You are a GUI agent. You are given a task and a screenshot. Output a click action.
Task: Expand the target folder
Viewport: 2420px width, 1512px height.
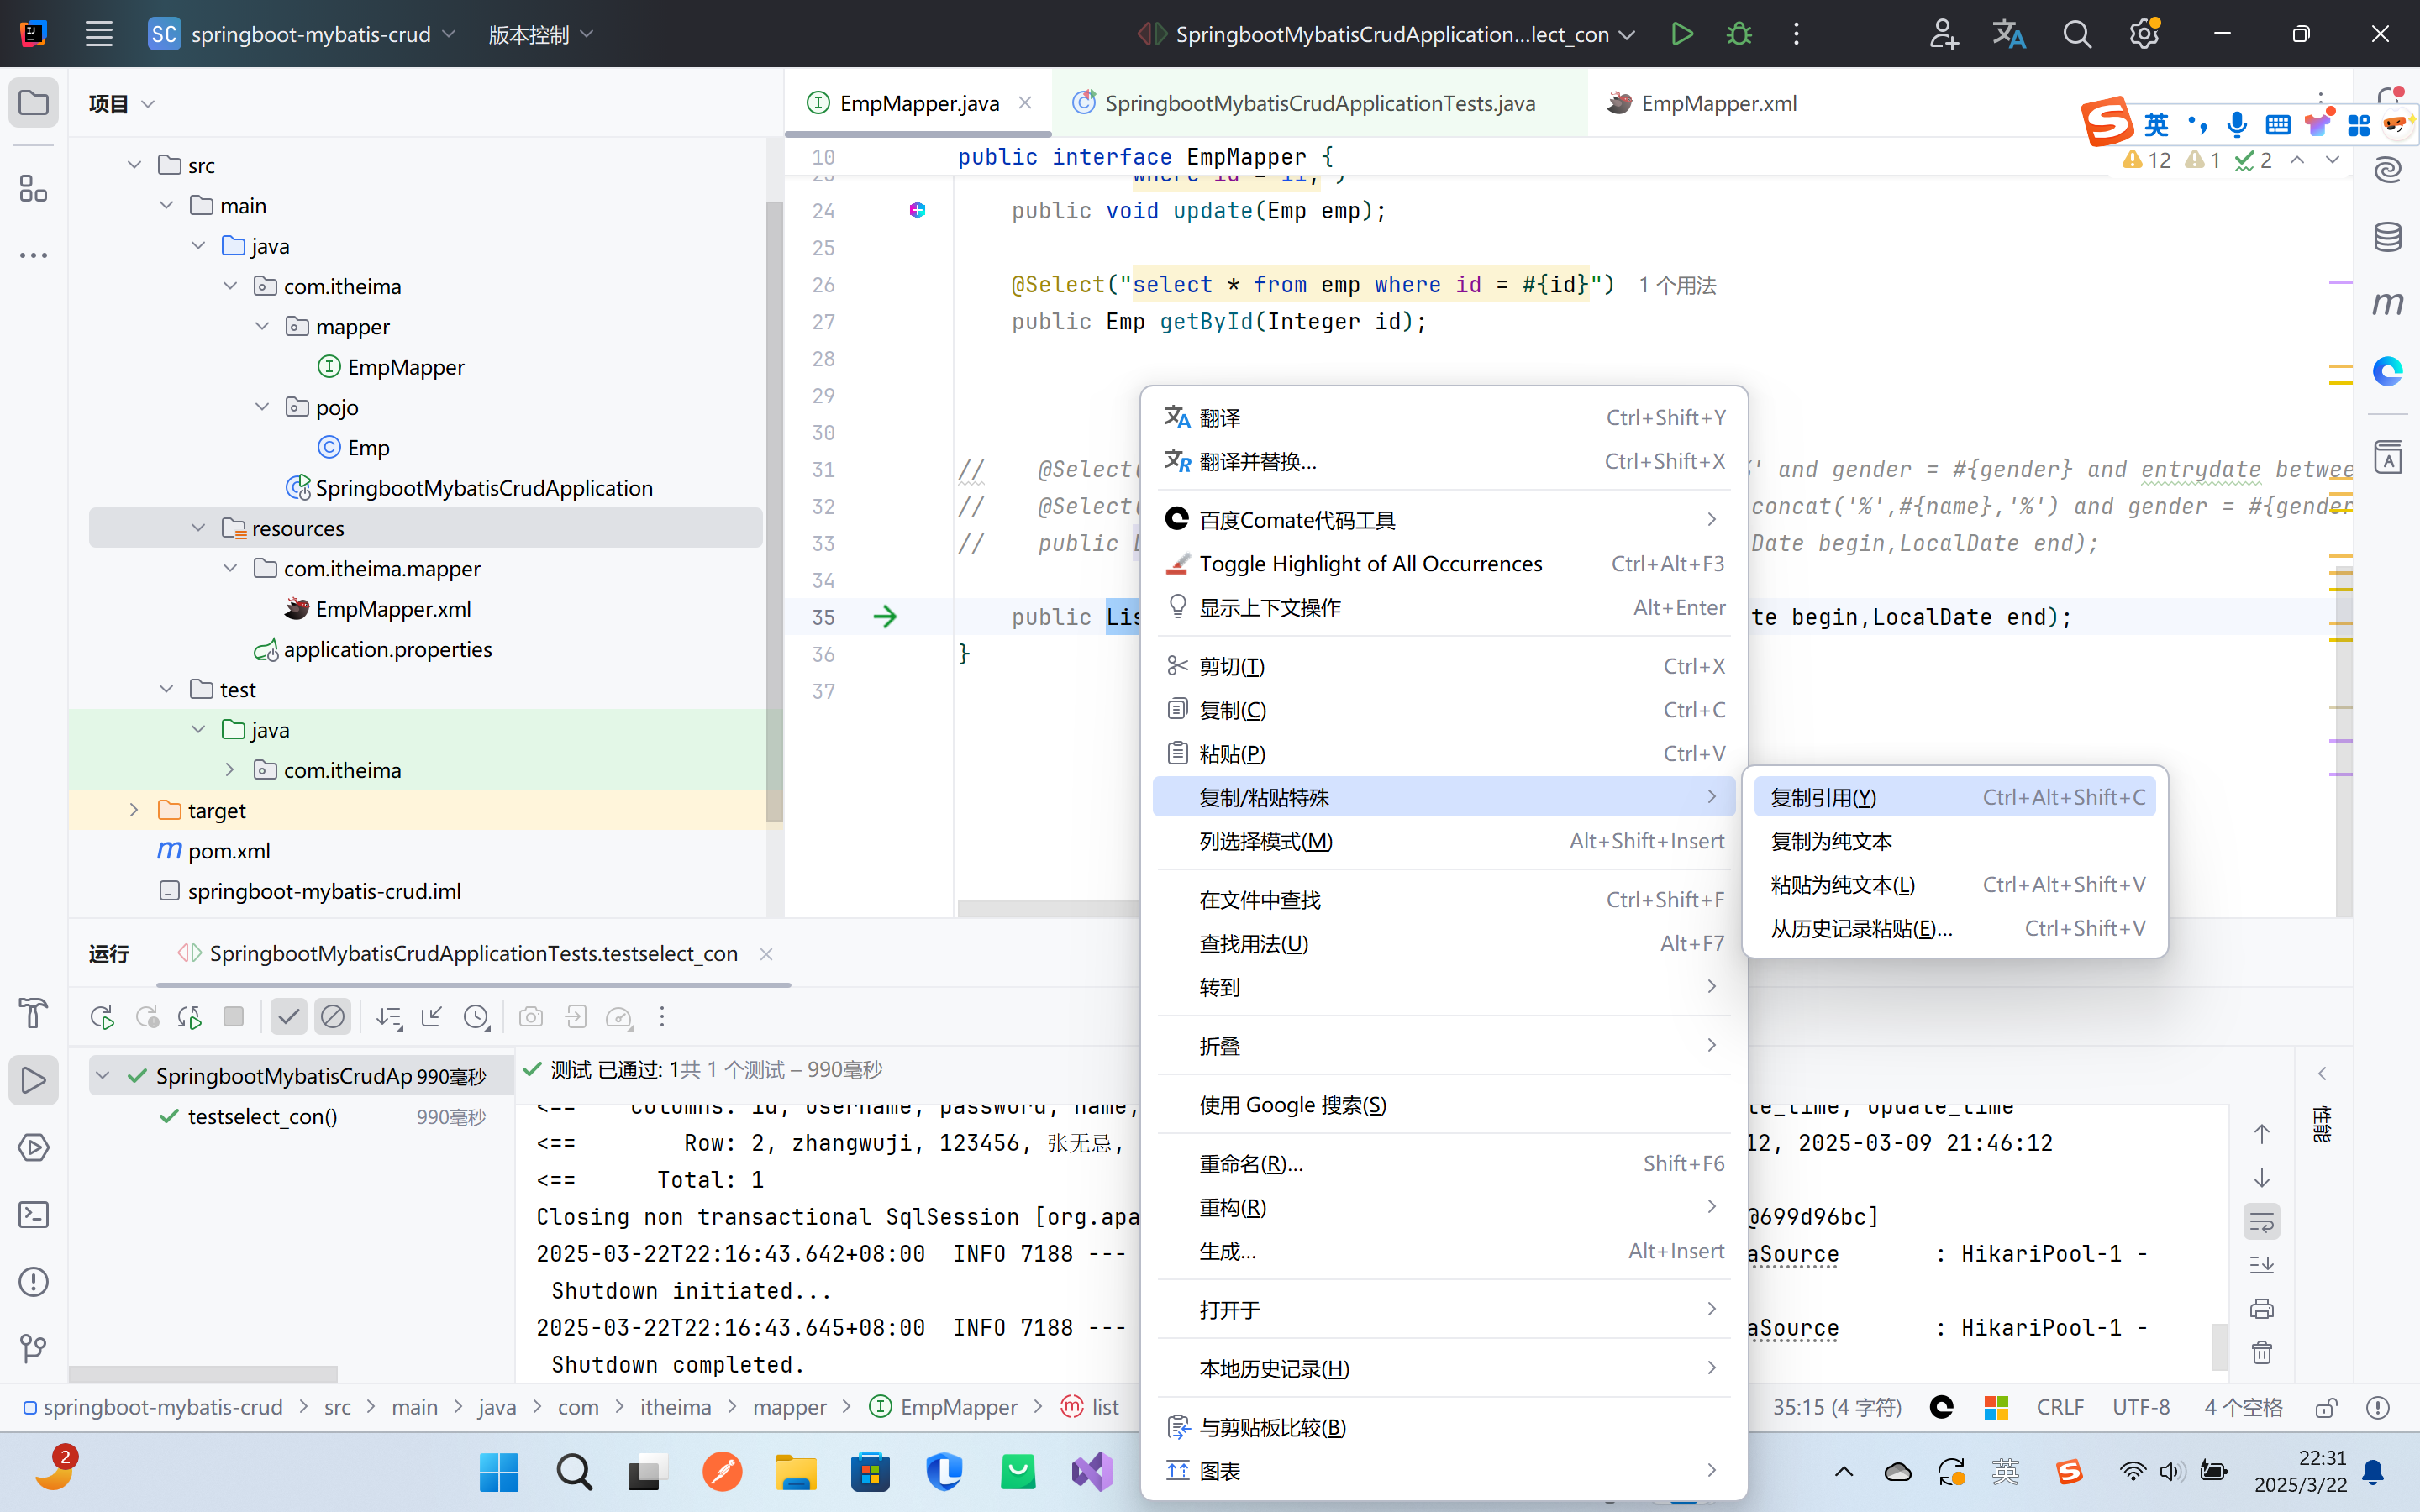pos(134,810)
